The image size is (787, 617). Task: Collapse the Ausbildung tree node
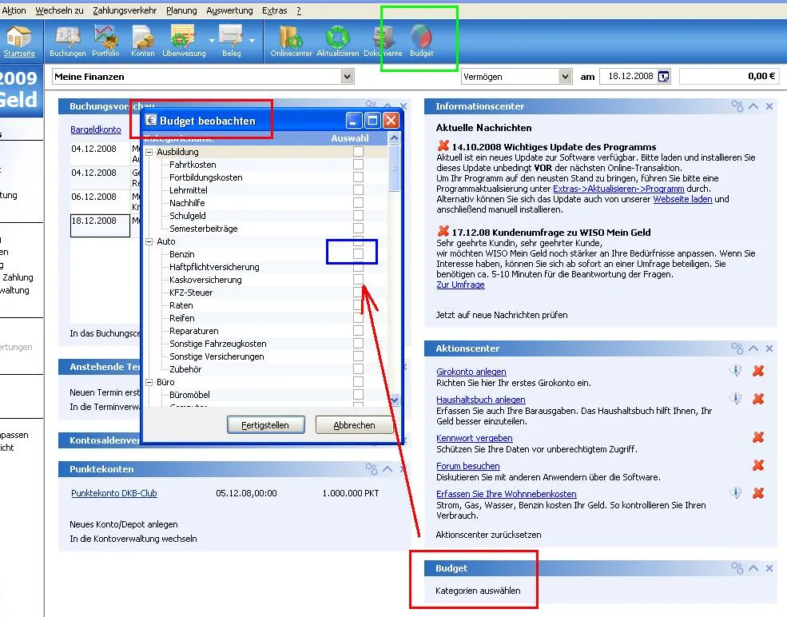(x=149, y=152)
